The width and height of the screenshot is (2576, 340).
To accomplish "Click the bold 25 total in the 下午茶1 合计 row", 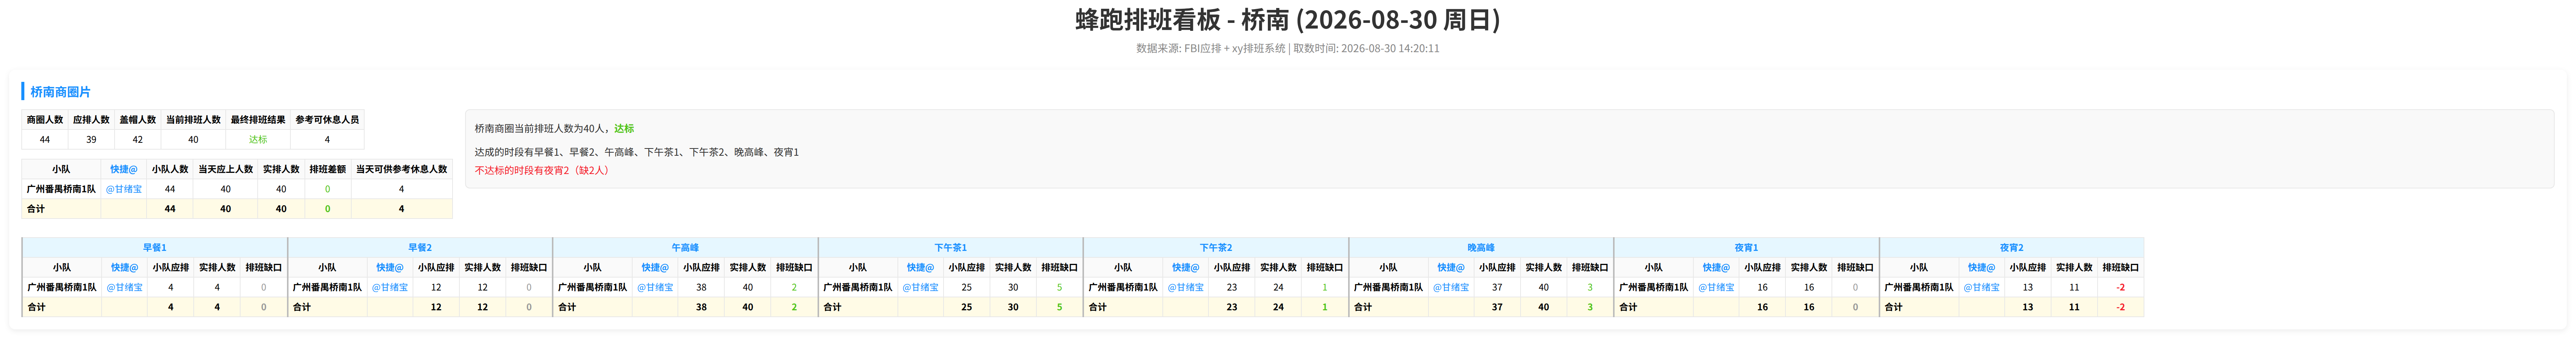I will tap(966, 307).
